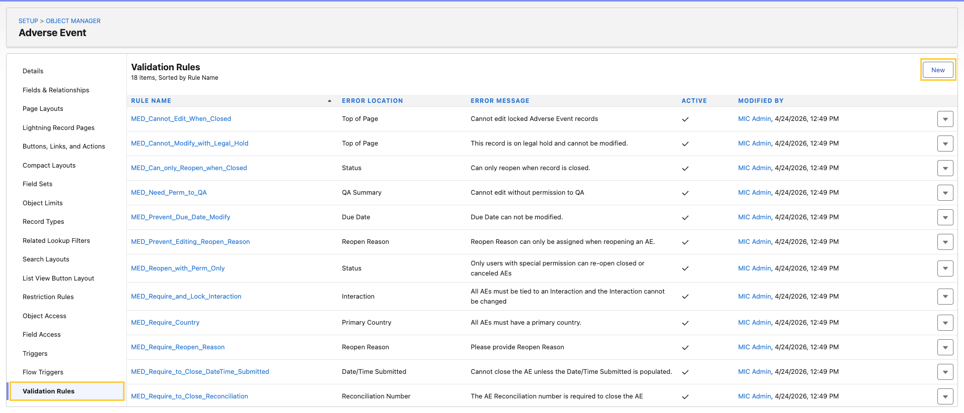964x413 pixels.
Task: Go to Object Manager in the breadcrumb
Action: point(73,21)
